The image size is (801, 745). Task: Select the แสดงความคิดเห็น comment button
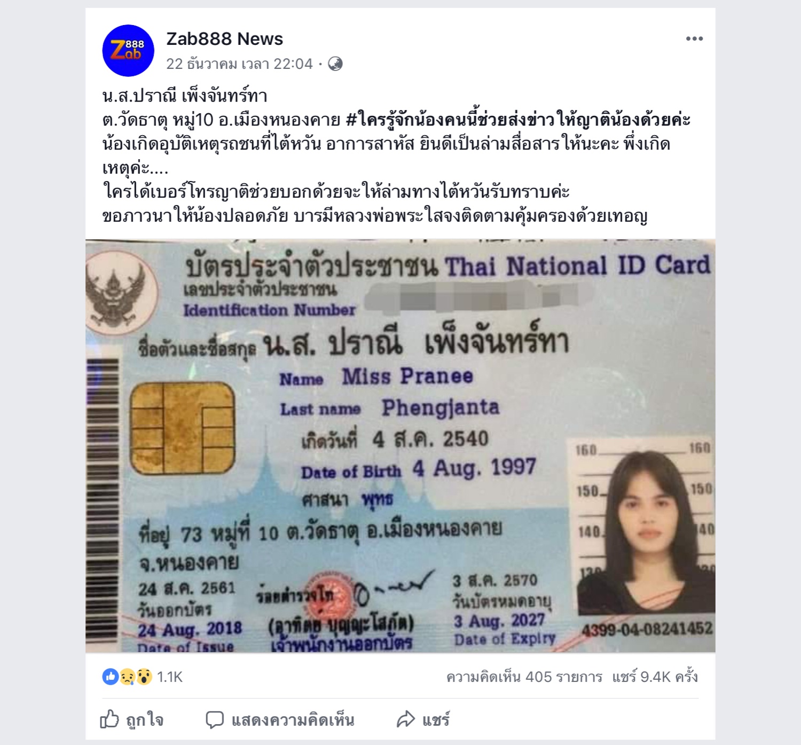[293, 720]
